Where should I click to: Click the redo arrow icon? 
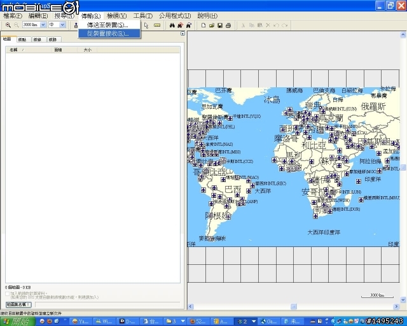[285, 25]
